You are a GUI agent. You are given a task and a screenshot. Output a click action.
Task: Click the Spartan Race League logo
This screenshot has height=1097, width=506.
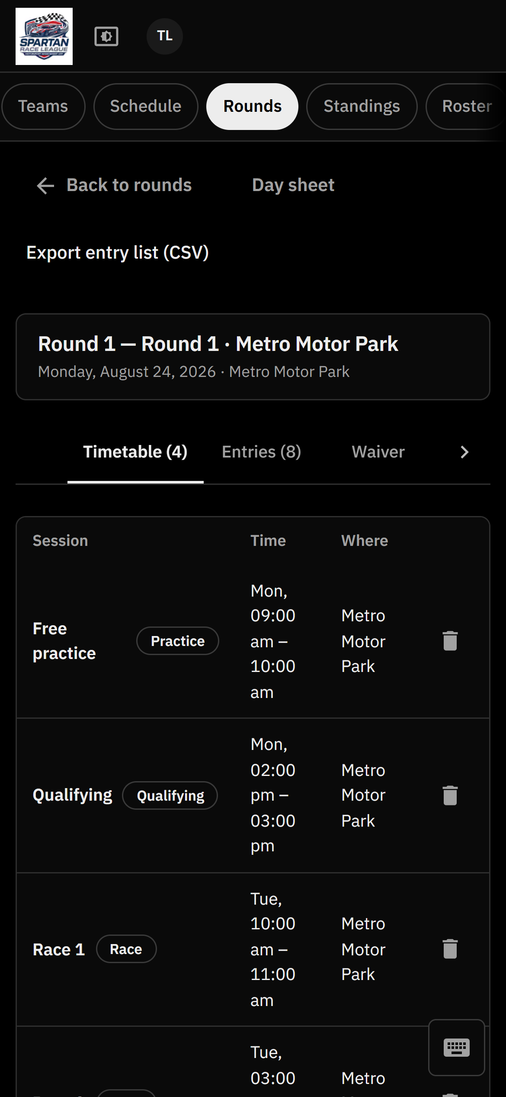(44, 36)
